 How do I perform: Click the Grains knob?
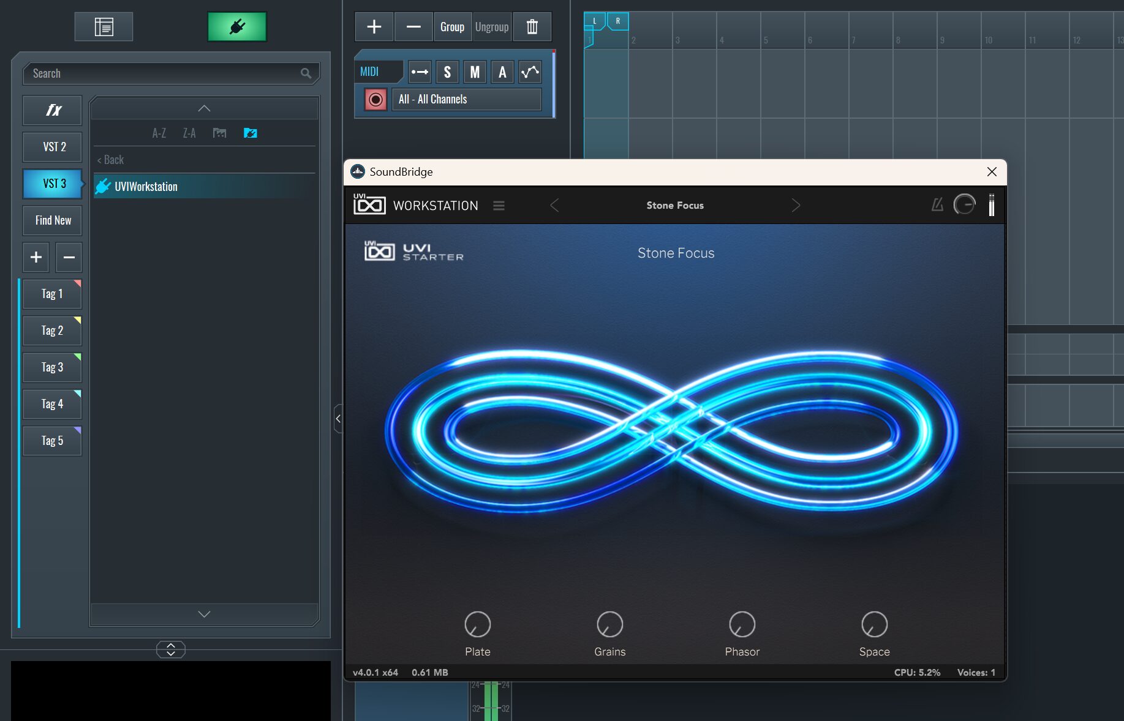click(610, 624)
